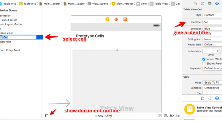Enable the Shows Re-order checkbox
Viewport: 222px width, 121px height.
(x=204, y=63)
